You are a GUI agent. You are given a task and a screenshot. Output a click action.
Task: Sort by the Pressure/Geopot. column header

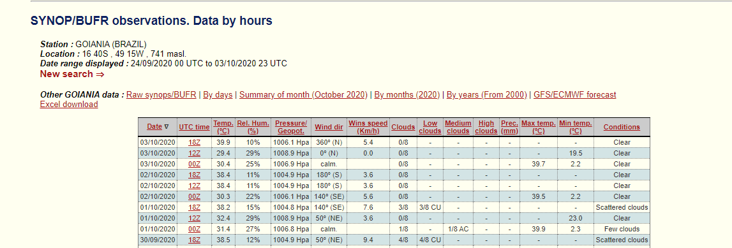pyautogui.click(x=291, y=127)
